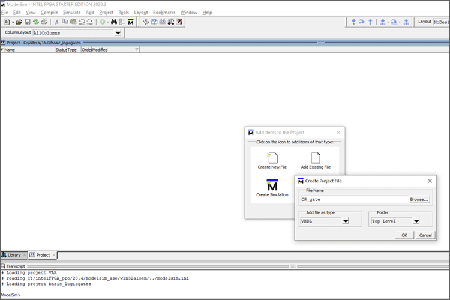
Task: Click the Open folder toolbar icon
Action: (19, 22)
